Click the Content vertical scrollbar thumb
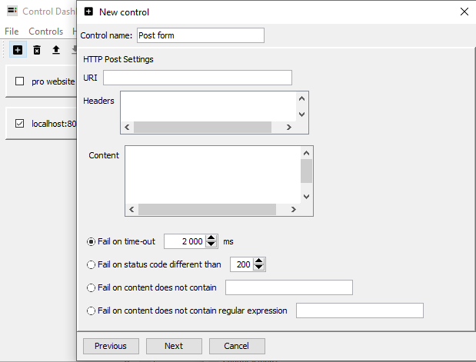The image size is (476, 362). click(306, 171)
